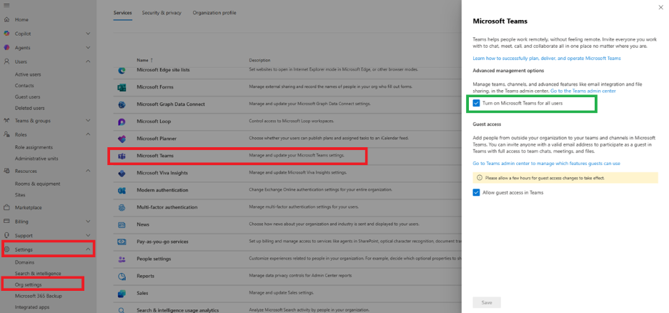669x313 pixels.
Task: Click the Save button in Teams panel
Action: tap(487, 302)
